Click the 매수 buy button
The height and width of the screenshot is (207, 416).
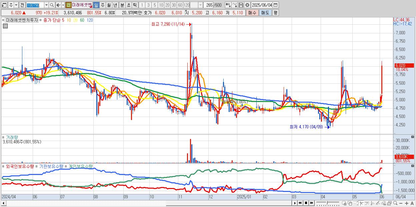point(252,13)
